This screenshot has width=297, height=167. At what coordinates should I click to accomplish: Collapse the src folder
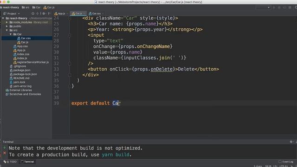point(7,30)
